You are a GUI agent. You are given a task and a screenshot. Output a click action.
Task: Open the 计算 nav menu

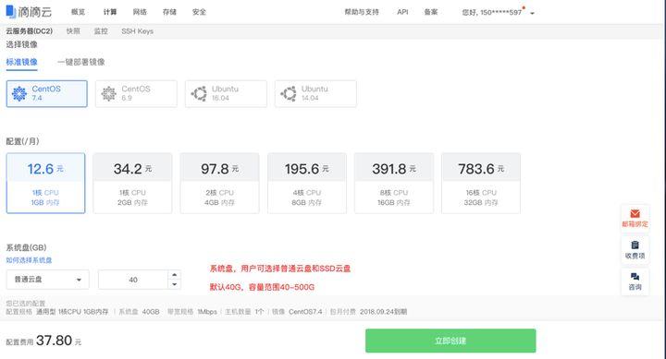coord(110,12)
